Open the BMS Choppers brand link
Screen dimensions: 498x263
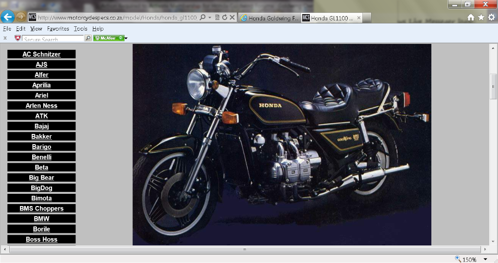tap(42, 208)
